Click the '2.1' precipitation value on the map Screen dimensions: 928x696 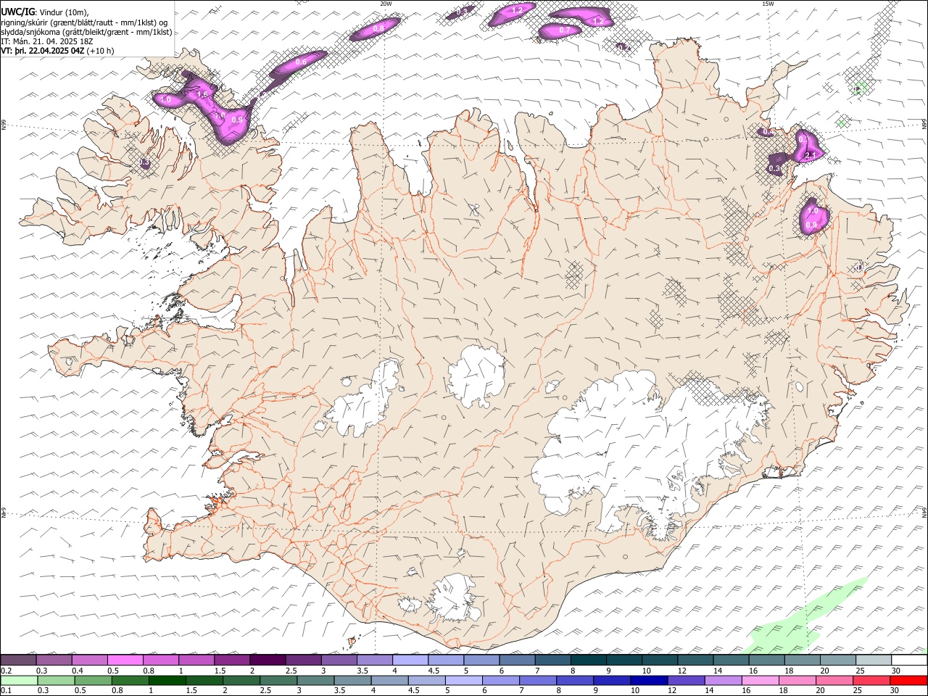(x=811, y=155)
